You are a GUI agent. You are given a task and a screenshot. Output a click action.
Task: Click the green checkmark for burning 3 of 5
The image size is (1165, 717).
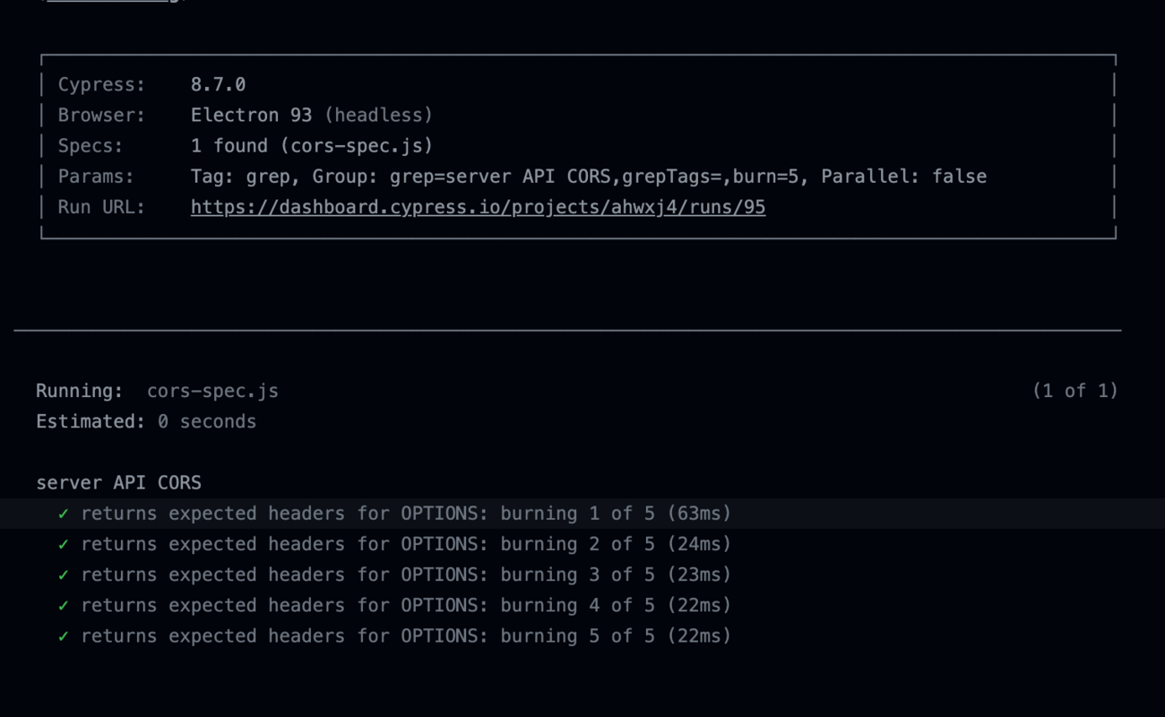coord(63,574)
